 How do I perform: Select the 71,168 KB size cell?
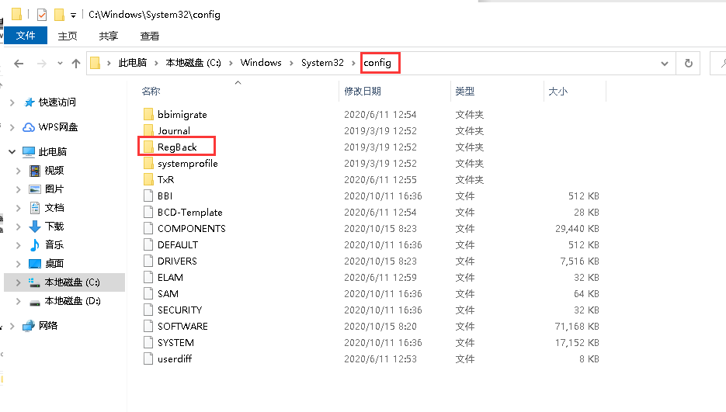tap(577, 327)
